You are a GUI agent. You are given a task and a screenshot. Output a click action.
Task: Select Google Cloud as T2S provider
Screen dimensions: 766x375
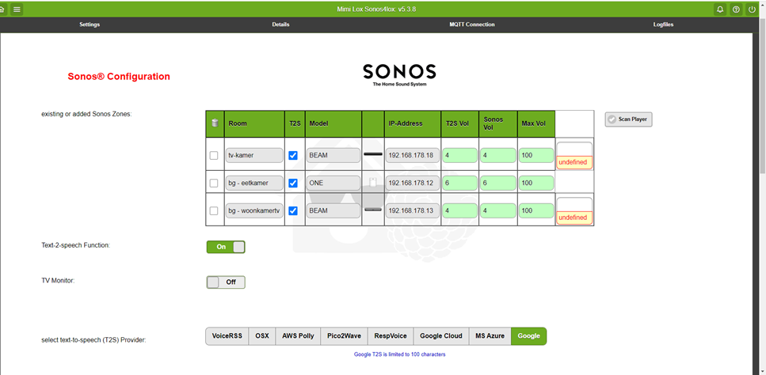[x=441, y=336]
